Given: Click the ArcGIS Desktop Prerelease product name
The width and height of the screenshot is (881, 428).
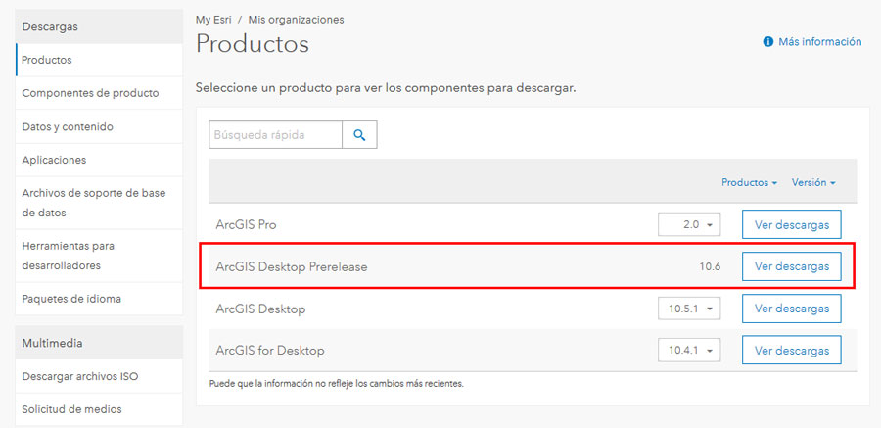Looking at the screenshot, I should coord(291,267).
